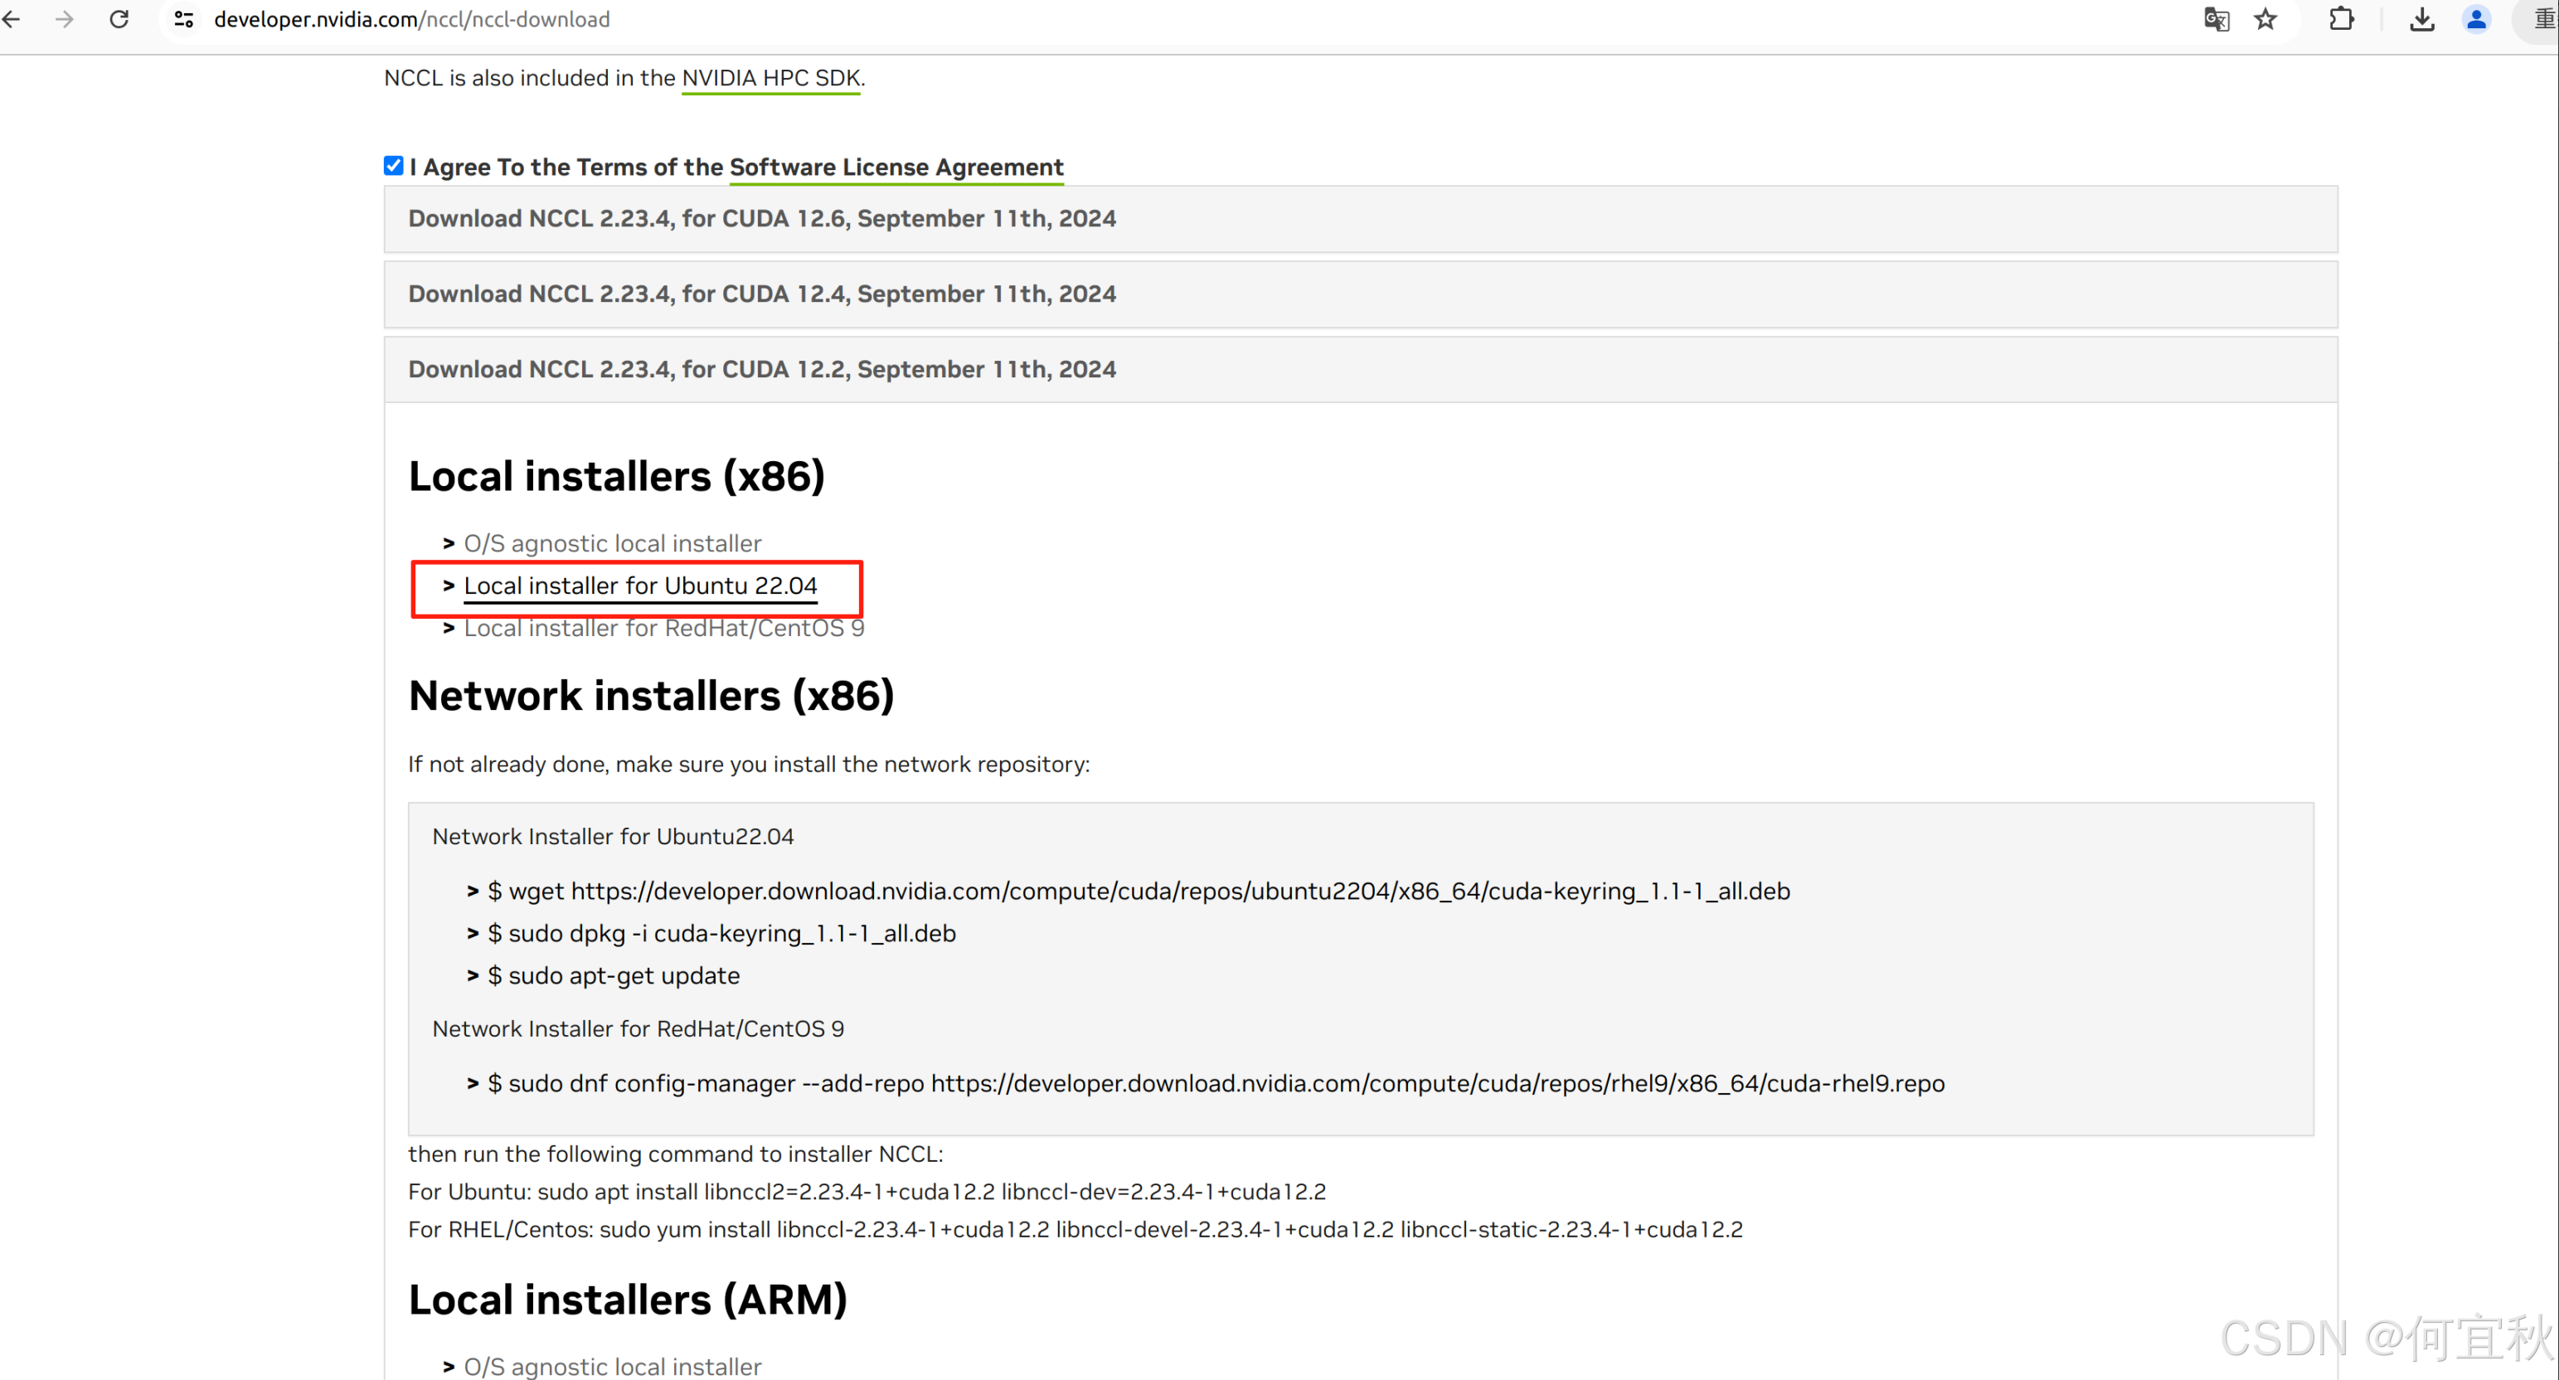Click Local installer for Ubuntu 22.04
Viewport: 2559px width, 1380px height.
pyautogui.click(x=640, y=586)
